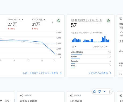Open リアルタイムを表示 link
Viewport: 123px width, 102px height.
click(100, 73)
